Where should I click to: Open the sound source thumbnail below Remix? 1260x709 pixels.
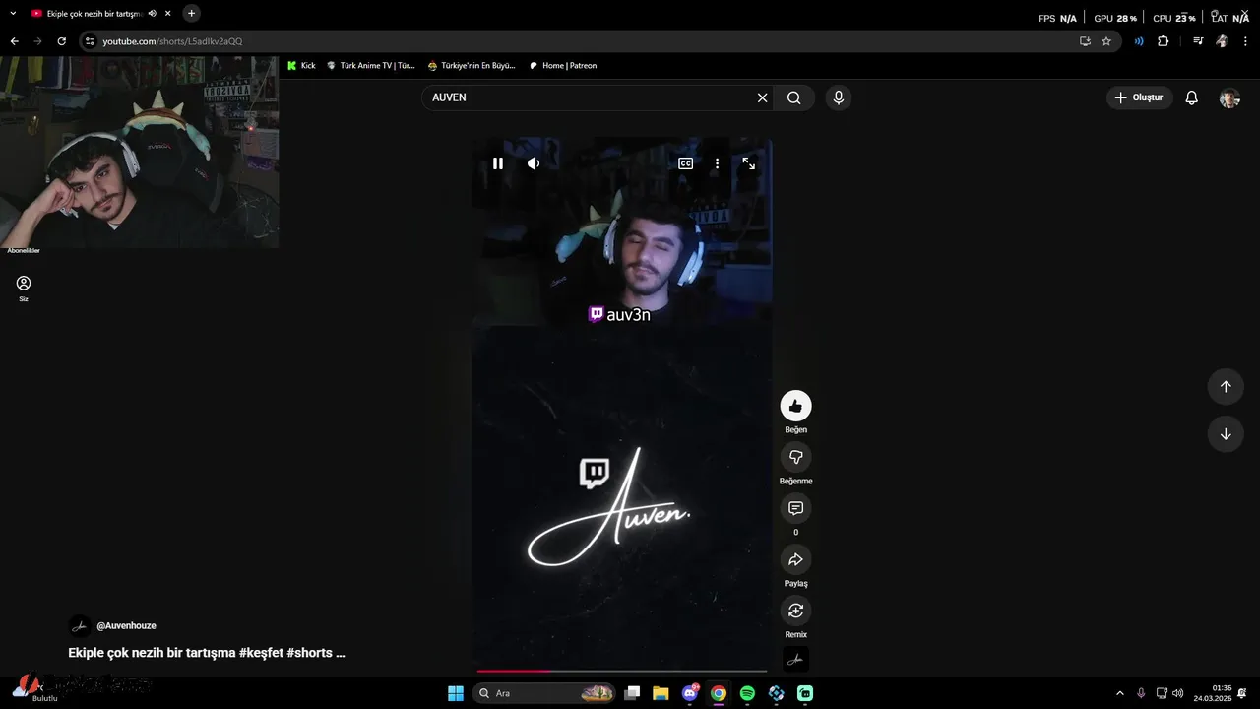tap(795, 660)
